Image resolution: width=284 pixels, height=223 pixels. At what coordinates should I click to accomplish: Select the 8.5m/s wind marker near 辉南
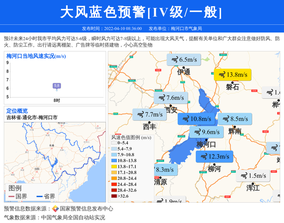tap(235, 119)
